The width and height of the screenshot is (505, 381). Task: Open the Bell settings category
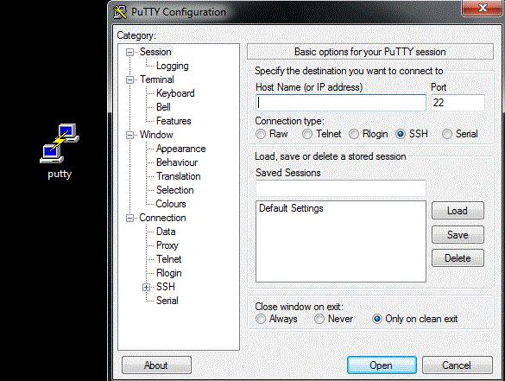click(x=163, y=107)
